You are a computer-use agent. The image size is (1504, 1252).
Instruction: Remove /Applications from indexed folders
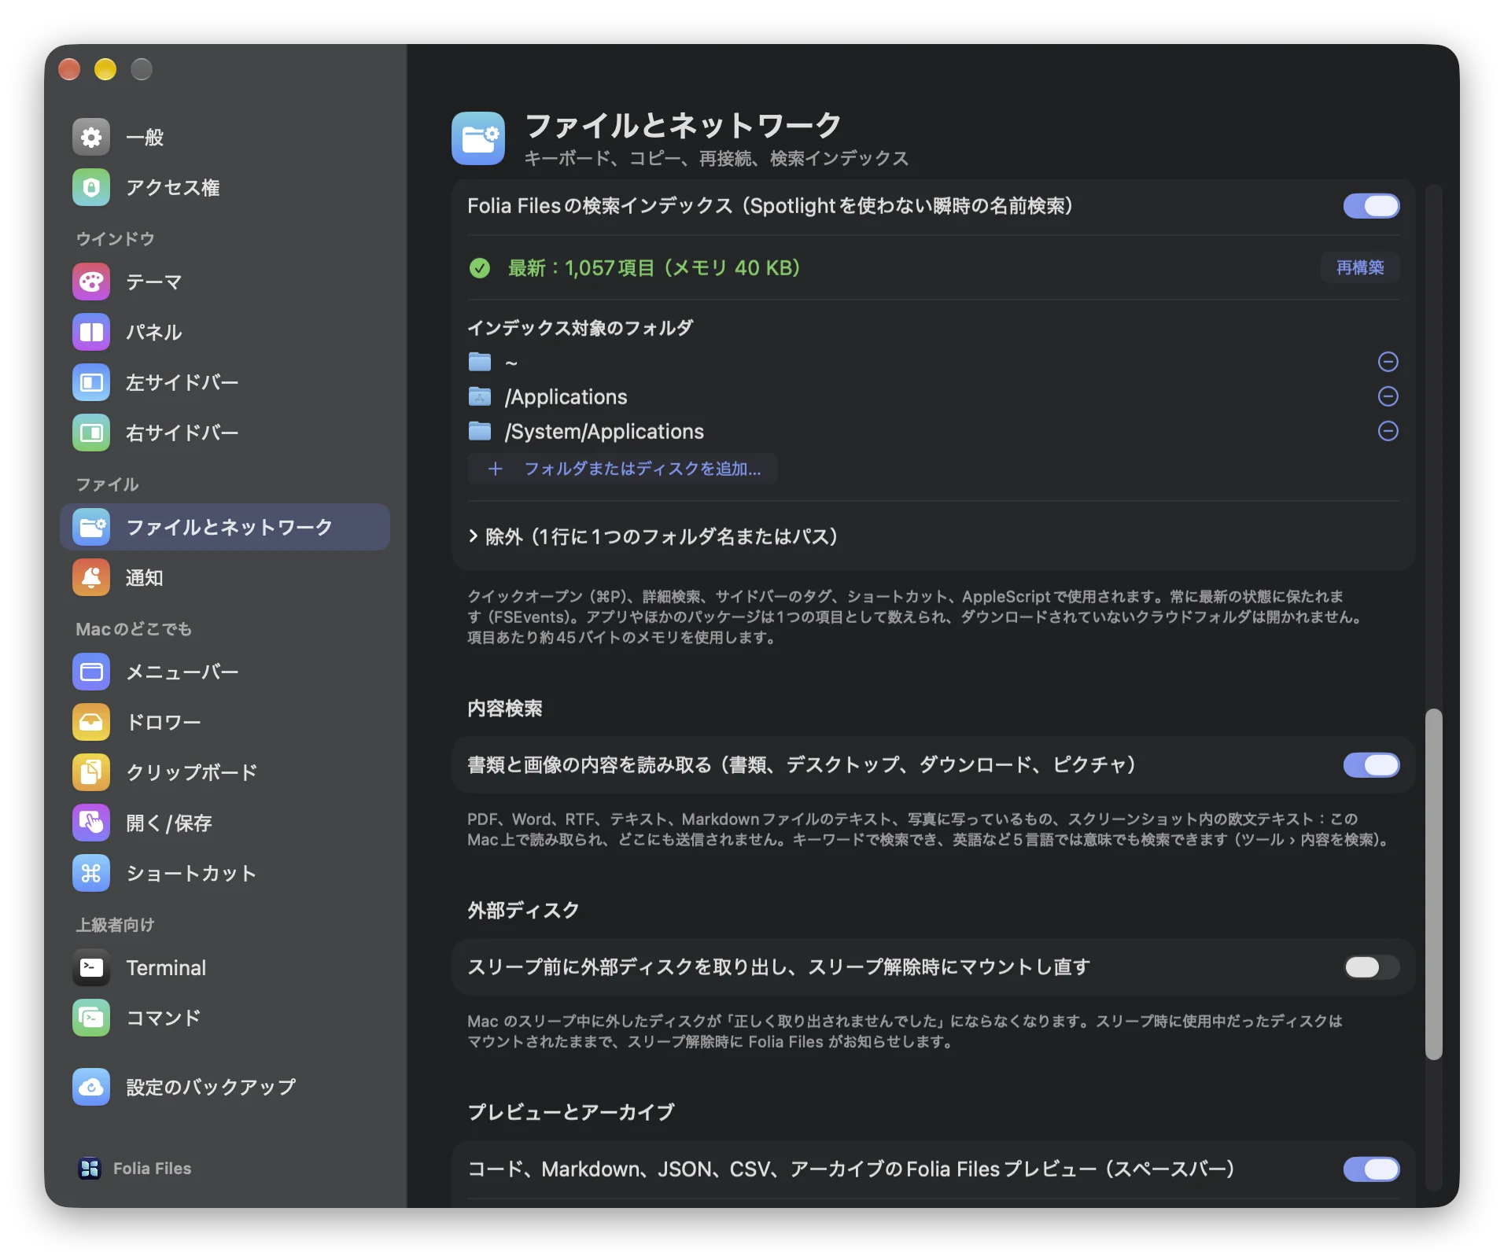click(x=1388, y=396)
